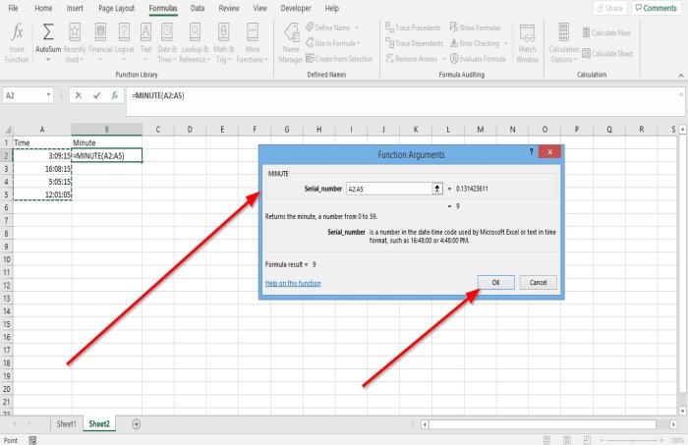Cancel formula entry with X icon

[x=78, y=95]
